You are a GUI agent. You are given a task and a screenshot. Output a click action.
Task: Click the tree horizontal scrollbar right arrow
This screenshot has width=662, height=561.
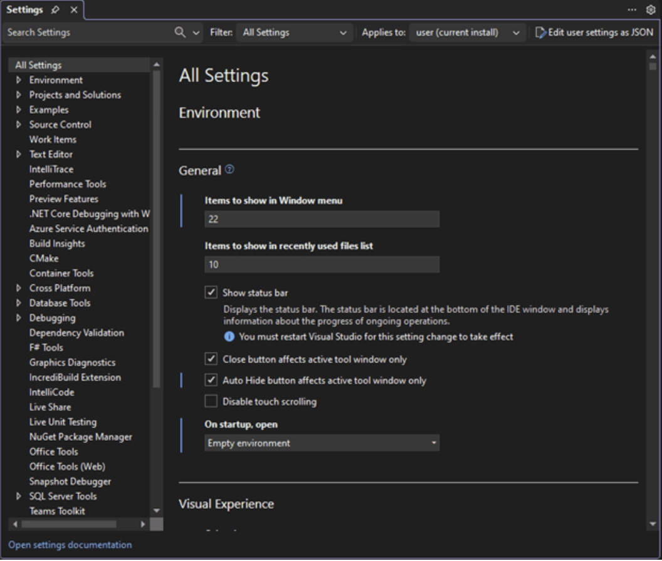pyautogui.click(x=143, y=524)
